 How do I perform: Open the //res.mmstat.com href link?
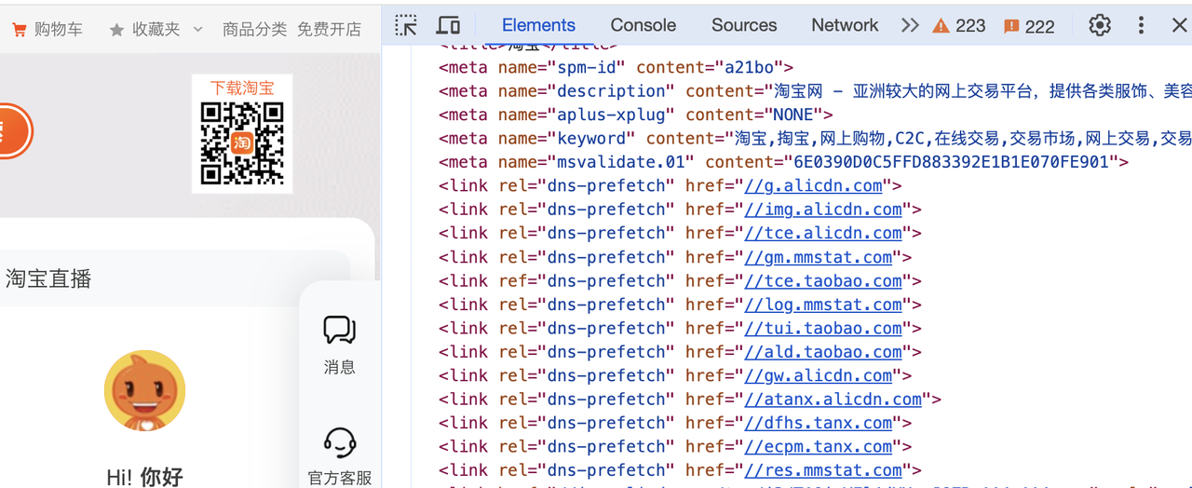823,470
